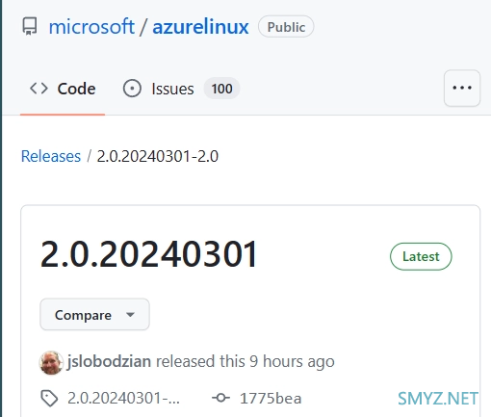Click the Issues count badge 100
The image size is (491, 417).
coord(221,89)
